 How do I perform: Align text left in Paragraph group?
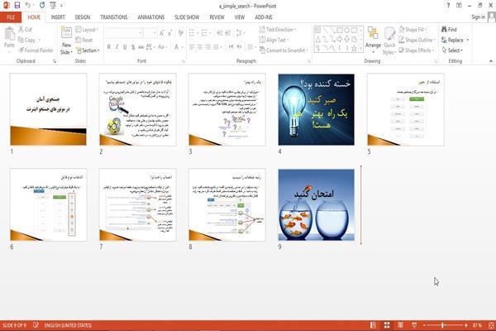[192, 47]
